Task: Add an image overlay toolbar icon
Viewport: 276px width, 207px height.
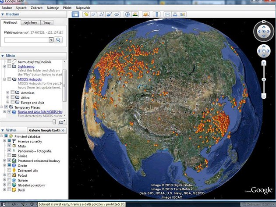Action: pos(109,14)
